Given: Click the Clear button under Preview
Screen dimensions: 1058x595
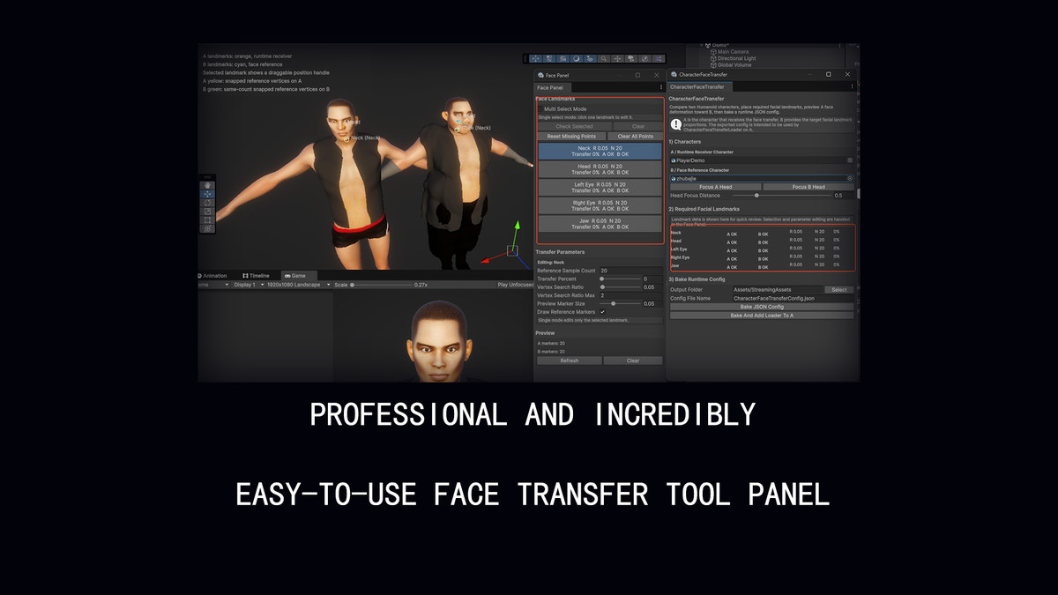Looking at the screenshot, I should [x=633, y=361].
